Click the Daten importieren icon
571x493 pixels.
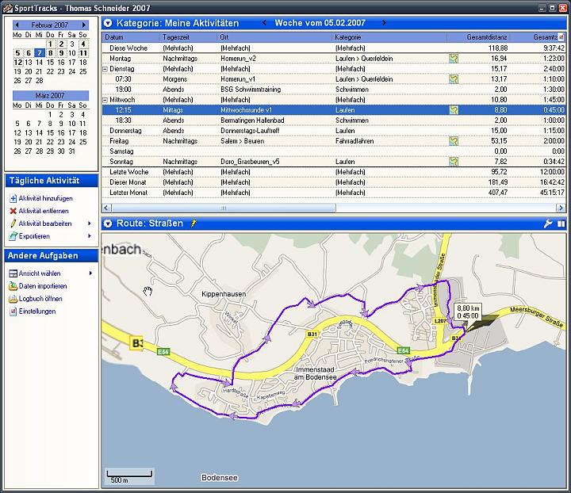(13, 286)
